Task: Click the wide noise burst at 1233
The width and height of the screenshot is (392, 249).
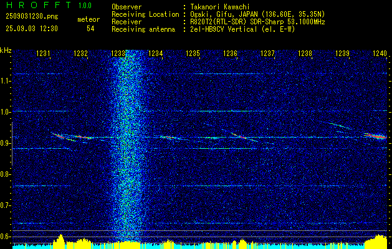Action: coord(128,146)
